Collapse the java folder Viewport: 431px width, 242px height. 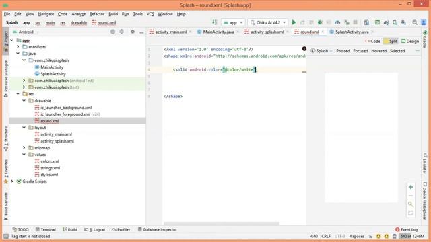tap(18, 54)
